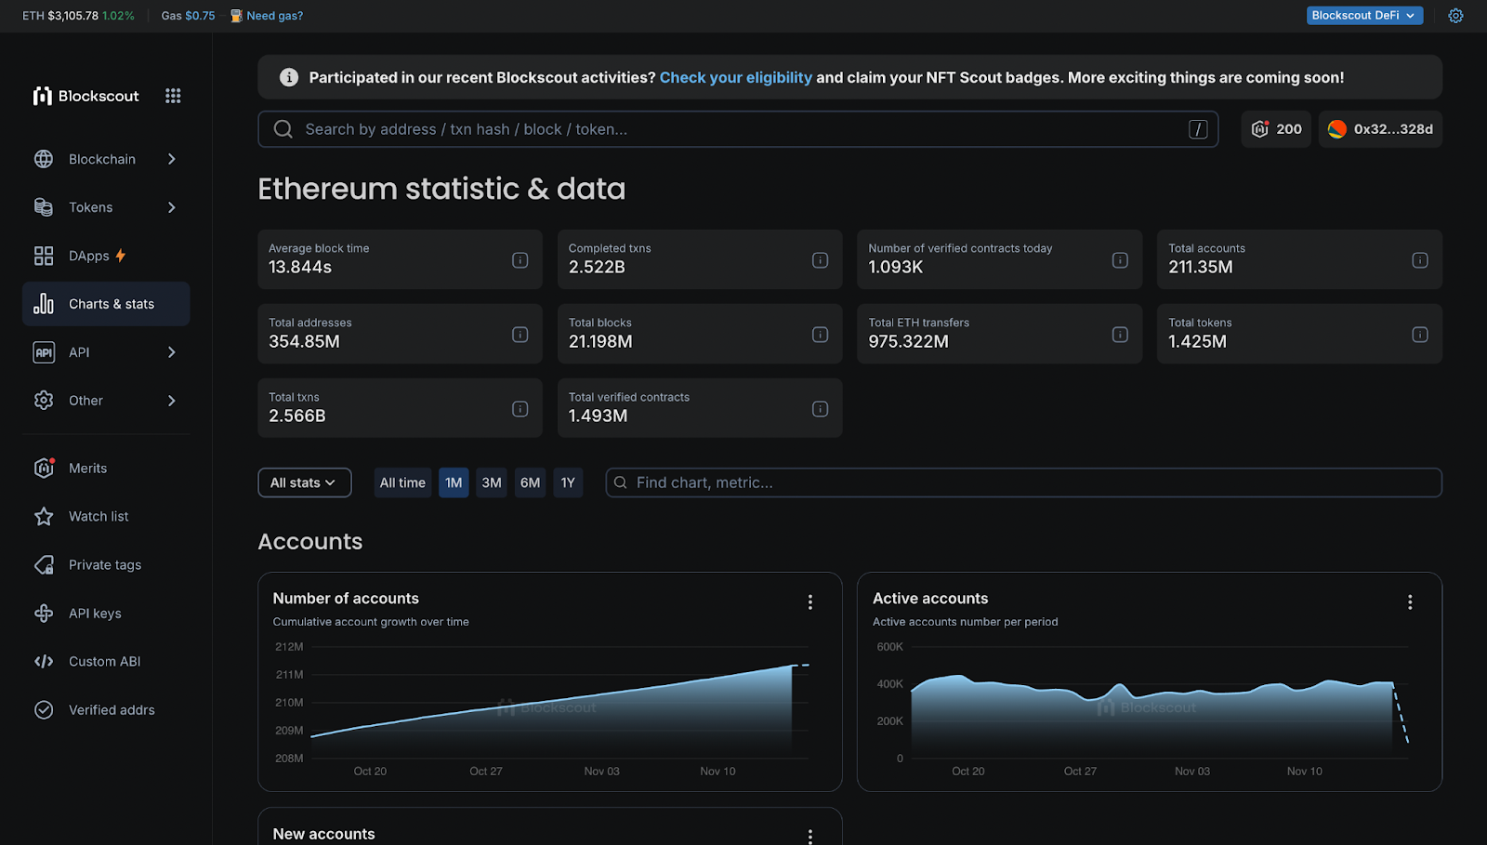The width and height of the screenshot is (1487, 845).
Task: Click the Check your eligibility link
Action: point(735,78)
